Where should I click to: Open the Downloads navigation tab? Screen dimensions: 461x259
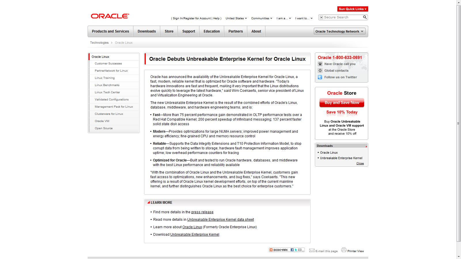147,31
